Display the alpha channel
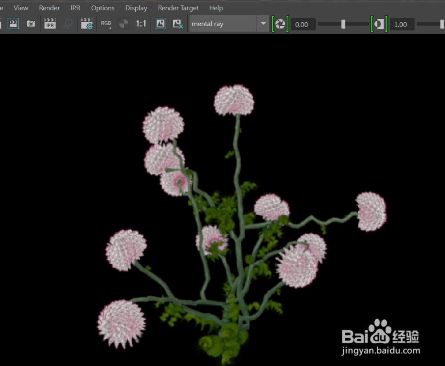 point(123,24)
